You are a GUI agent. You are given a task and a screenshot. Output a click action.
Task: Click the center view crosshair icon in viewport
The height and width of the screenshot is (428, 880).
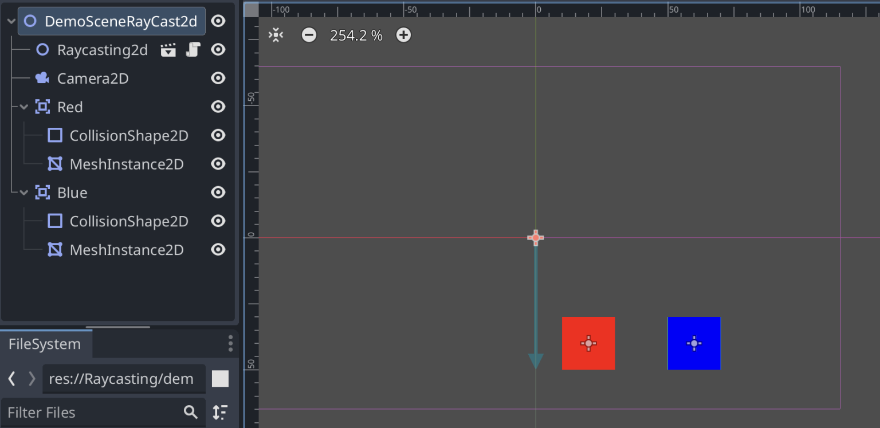pos(276,35)
